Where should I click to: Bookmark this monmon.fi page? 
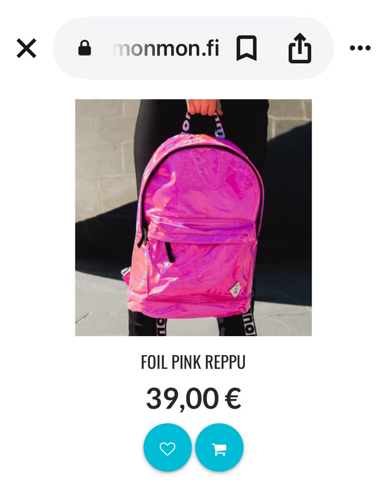[246, 48]
